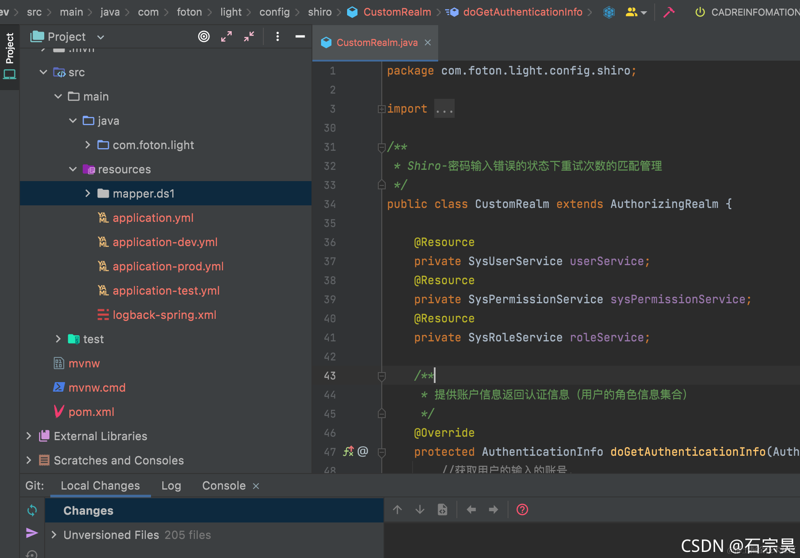The image size is (800, 558).
Task: Click the red help question mark icon
Action: click(522, 510)
